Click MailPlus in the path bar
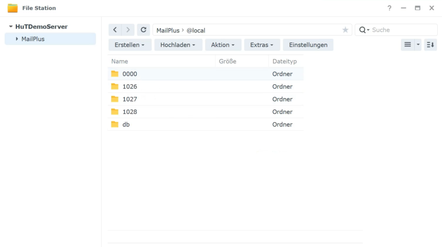The width and height of the screenshot is (442, 247). pos(168,31)
